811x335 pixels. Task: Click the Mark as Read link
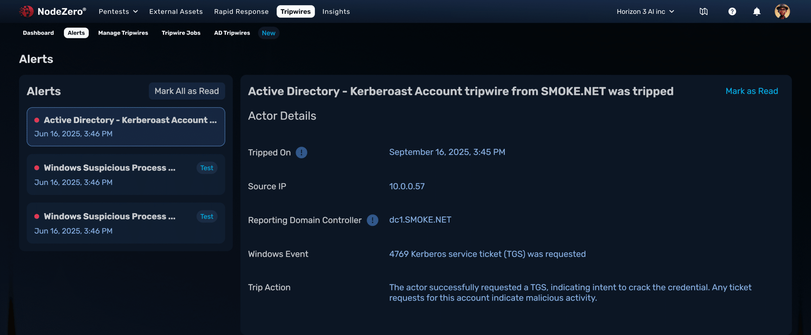point(752,91)
